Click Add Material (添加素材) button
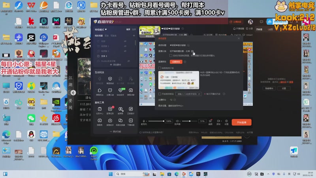Image resolution: width=316 pixels, height=178 pixels. coord(115,64)
